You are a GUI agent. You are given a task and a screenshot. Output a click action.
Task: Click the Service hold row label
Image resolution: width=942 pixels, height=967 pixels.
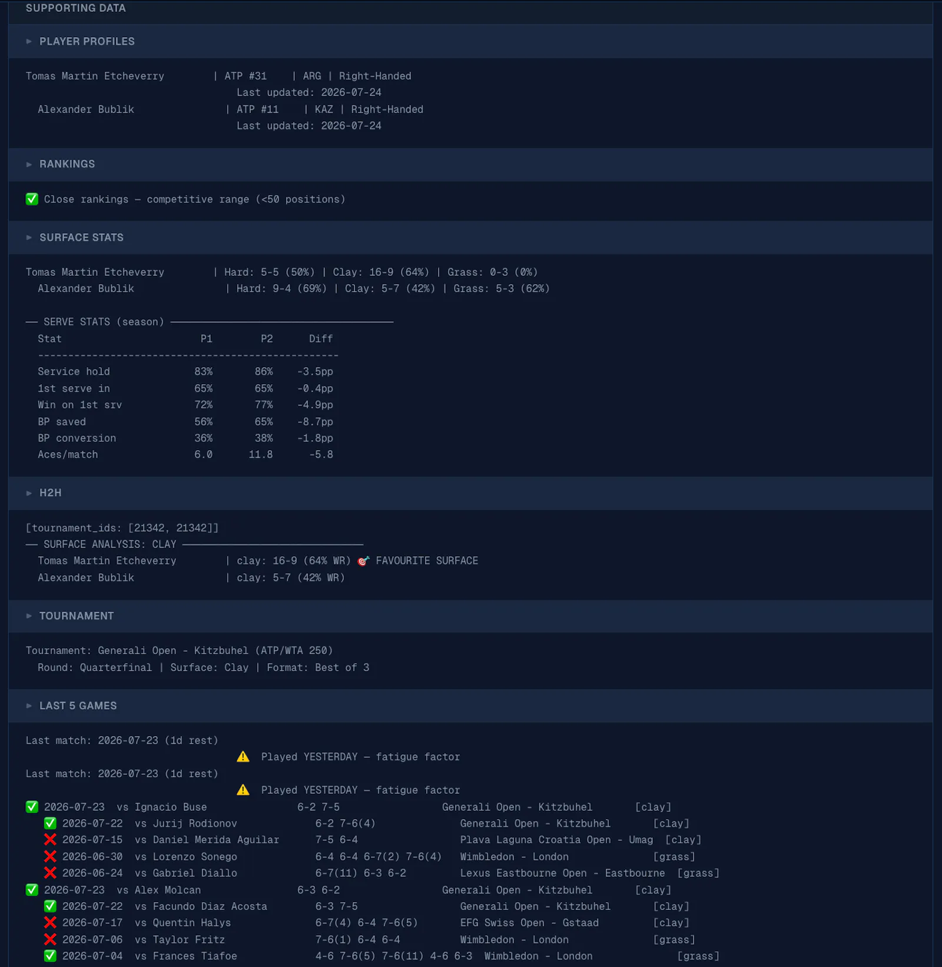(74, 372)
